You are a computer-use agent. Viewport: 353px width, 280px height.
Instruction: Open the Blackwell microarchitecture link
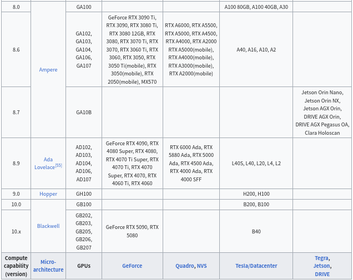click(x=48, y=226)
